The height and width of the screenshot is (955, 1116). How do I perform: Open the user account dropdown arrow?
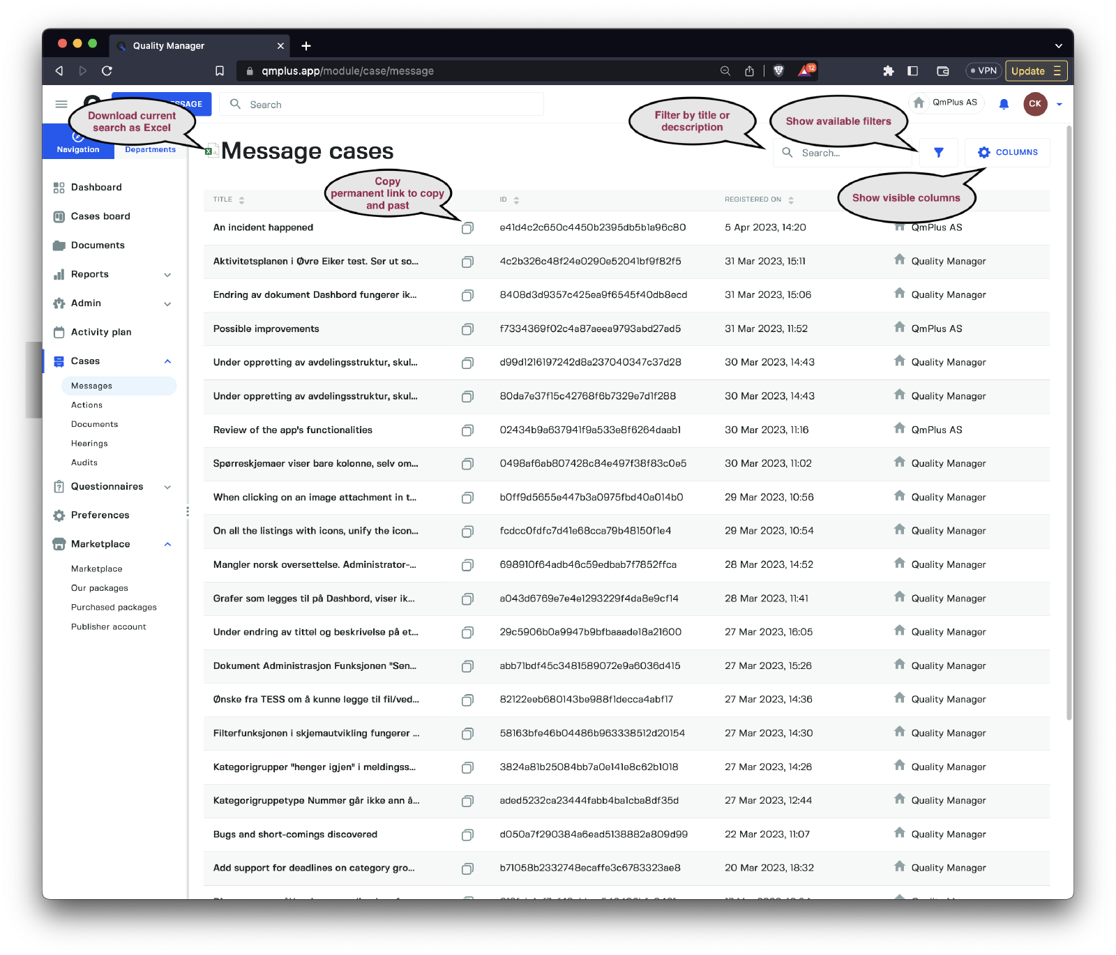point(1060,105)
